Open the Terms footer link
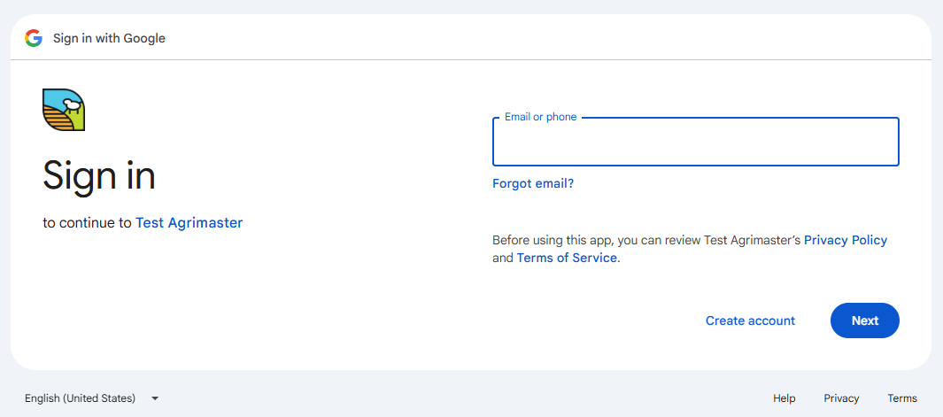This screenshot has height=417, width=943. click(x=902, y=398)
